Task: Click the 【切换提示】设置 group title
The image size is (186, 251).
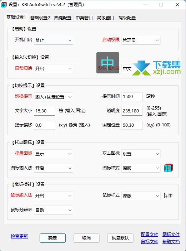Action: (x=28, y=86)
